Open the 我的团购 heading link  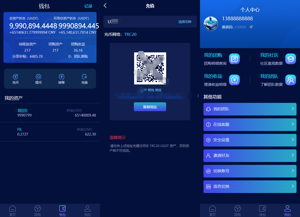(x=213, y=55)
